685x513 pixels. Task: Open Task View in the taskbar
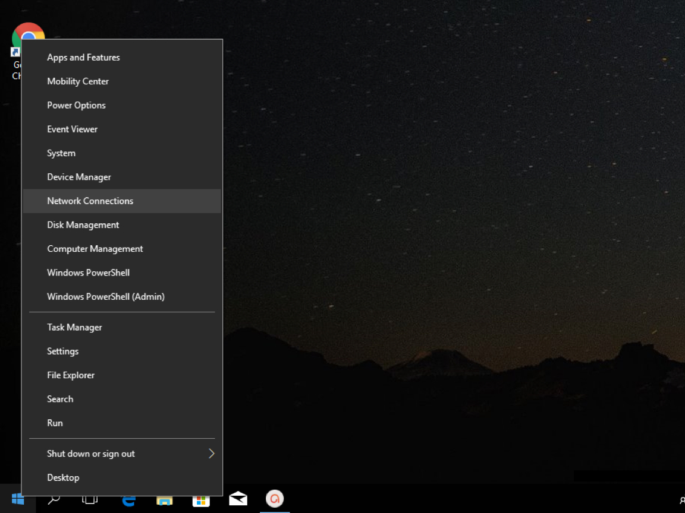tap(90, 499)
